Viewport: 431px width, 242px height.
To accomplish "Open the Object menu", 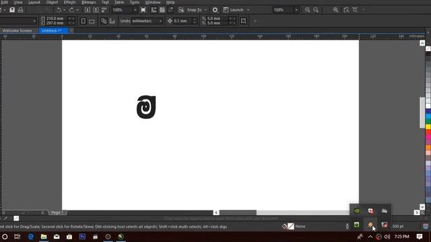I will click(x=52, y=2).
